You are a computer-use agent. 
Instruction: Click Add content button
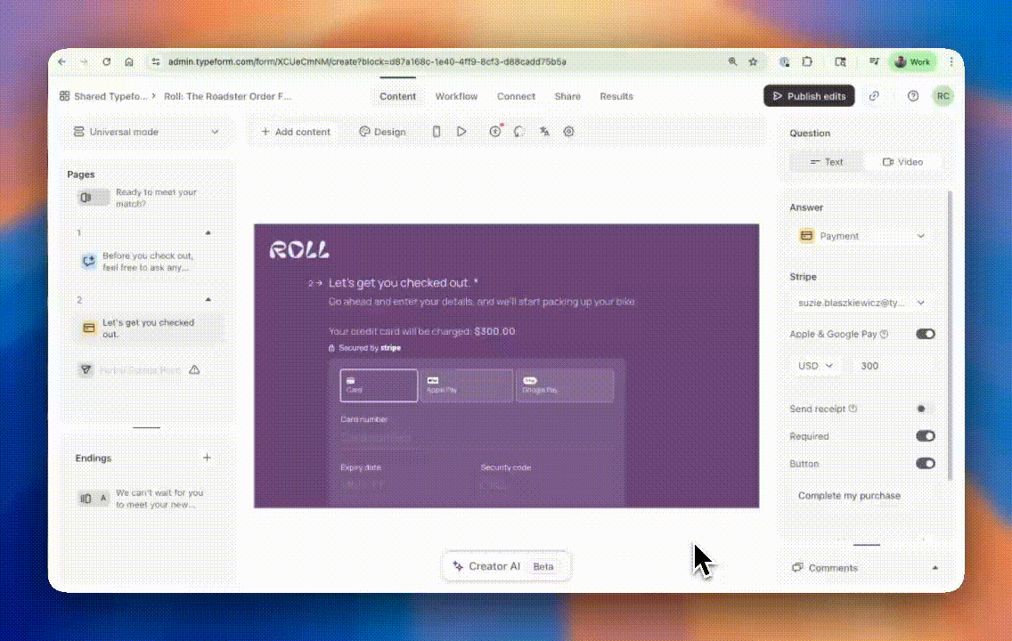296,132
